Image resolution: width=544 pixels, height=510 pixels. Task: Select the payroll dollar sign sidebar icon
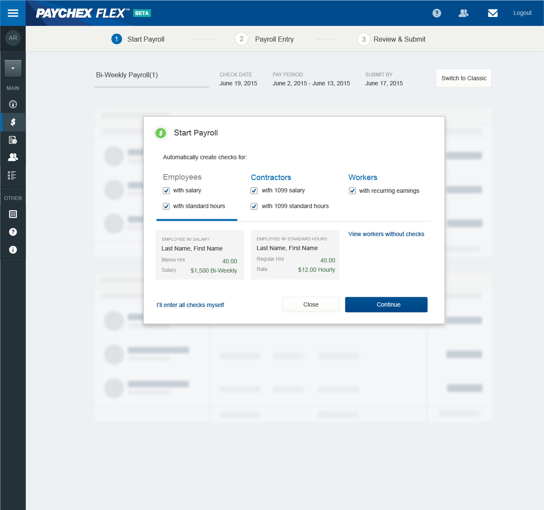[x=13, y=122]
